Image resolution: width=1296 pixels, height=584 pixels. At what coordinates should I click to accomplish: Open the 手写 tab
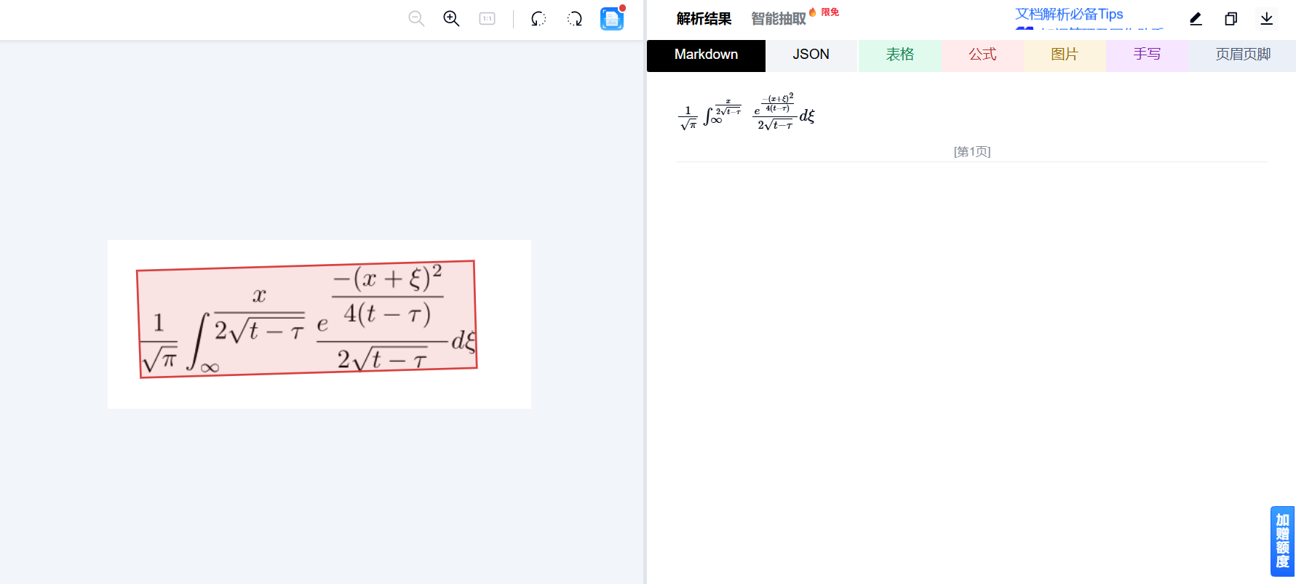click(x=1147, y=55)
